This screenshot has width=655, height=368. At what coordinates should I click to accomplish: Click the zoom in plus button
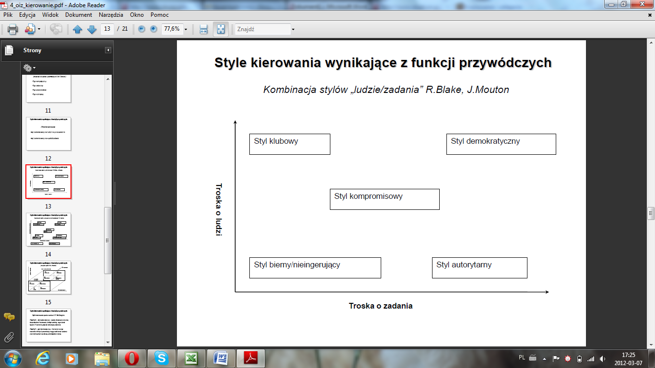pos(153,29)
